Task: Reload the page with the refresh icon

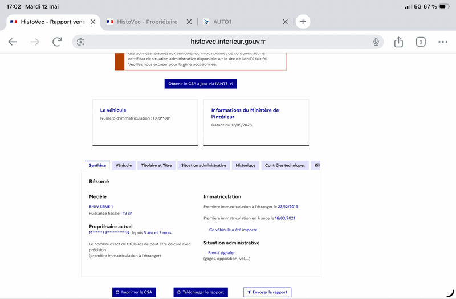Action: point(57,42)
